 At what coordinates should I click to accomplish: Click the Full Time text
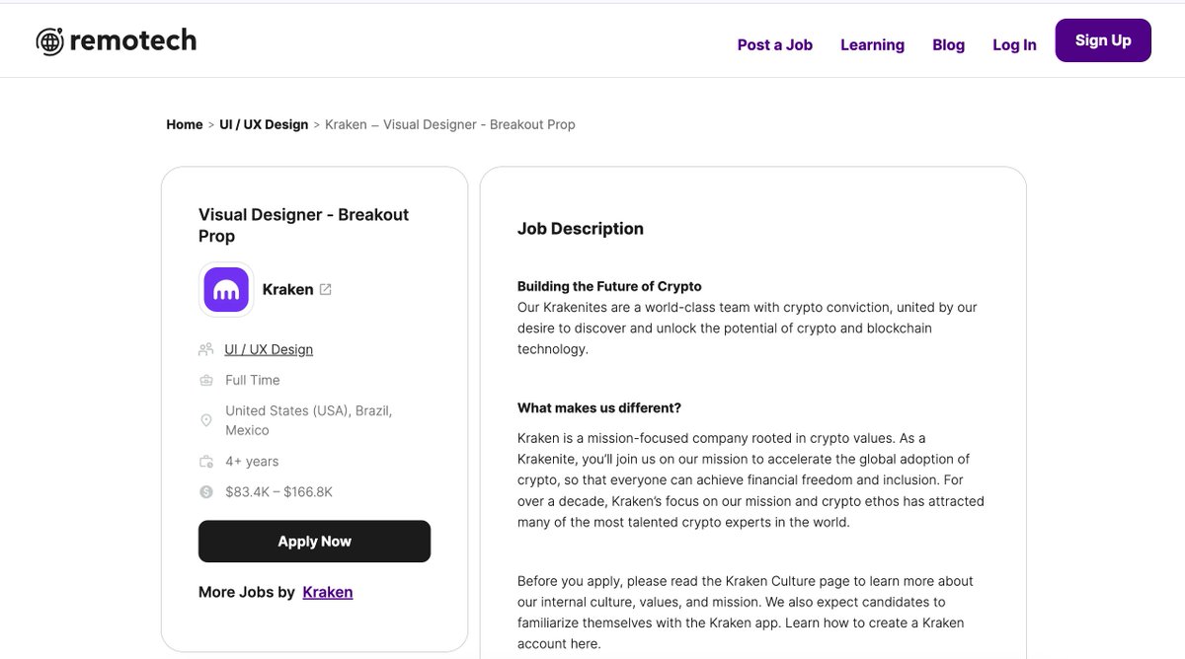tap(253, 380)
